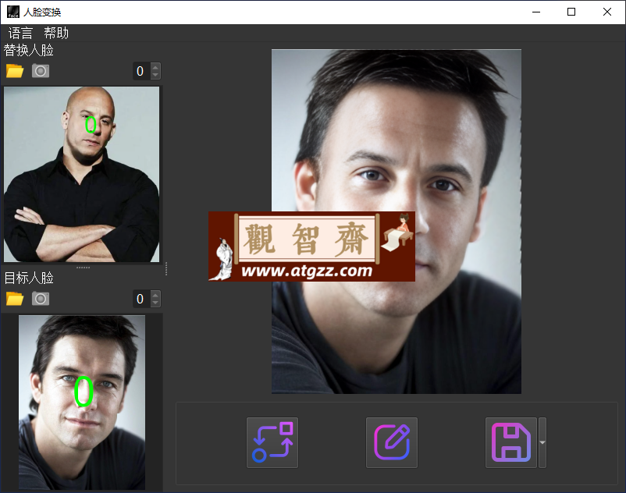Select the bald man source face thumbnail
Image resolution: width=626 pixels, height=493 pixels.
click(81, 174)
